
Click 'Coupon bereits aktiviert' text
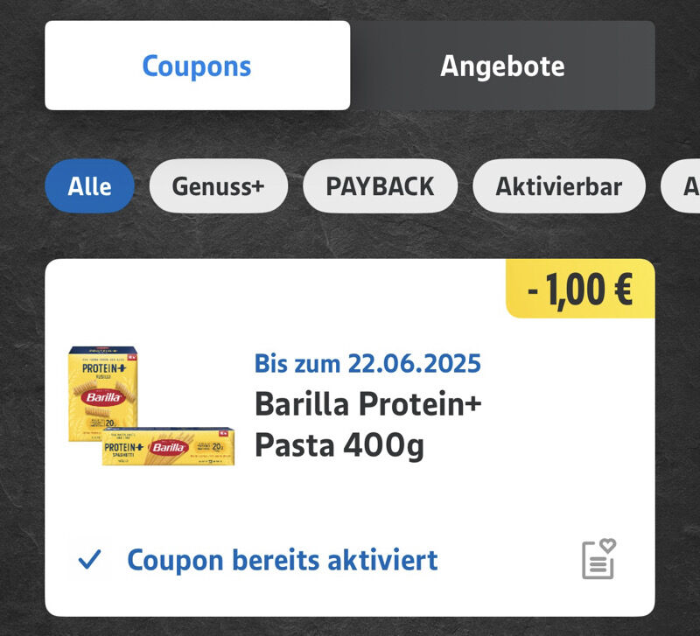282,560
